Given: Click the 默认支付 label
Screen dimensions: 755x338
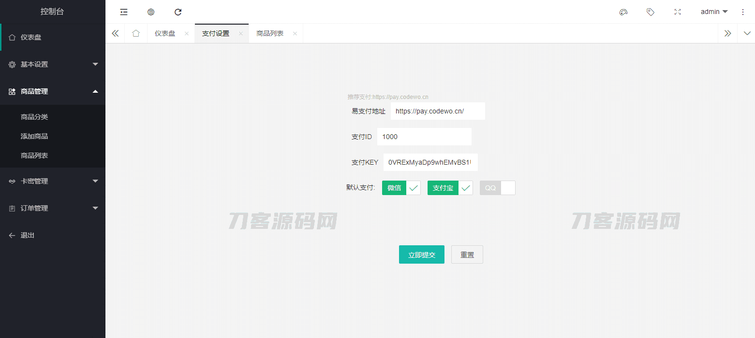Looking at the screenshot, I should [361, 188].
